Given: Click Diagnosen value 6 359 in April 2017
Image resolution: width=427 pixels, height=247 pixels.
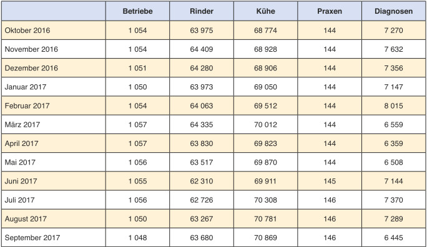Looking at the screenshot, I should pyautogui.click(x=393, y=143).
